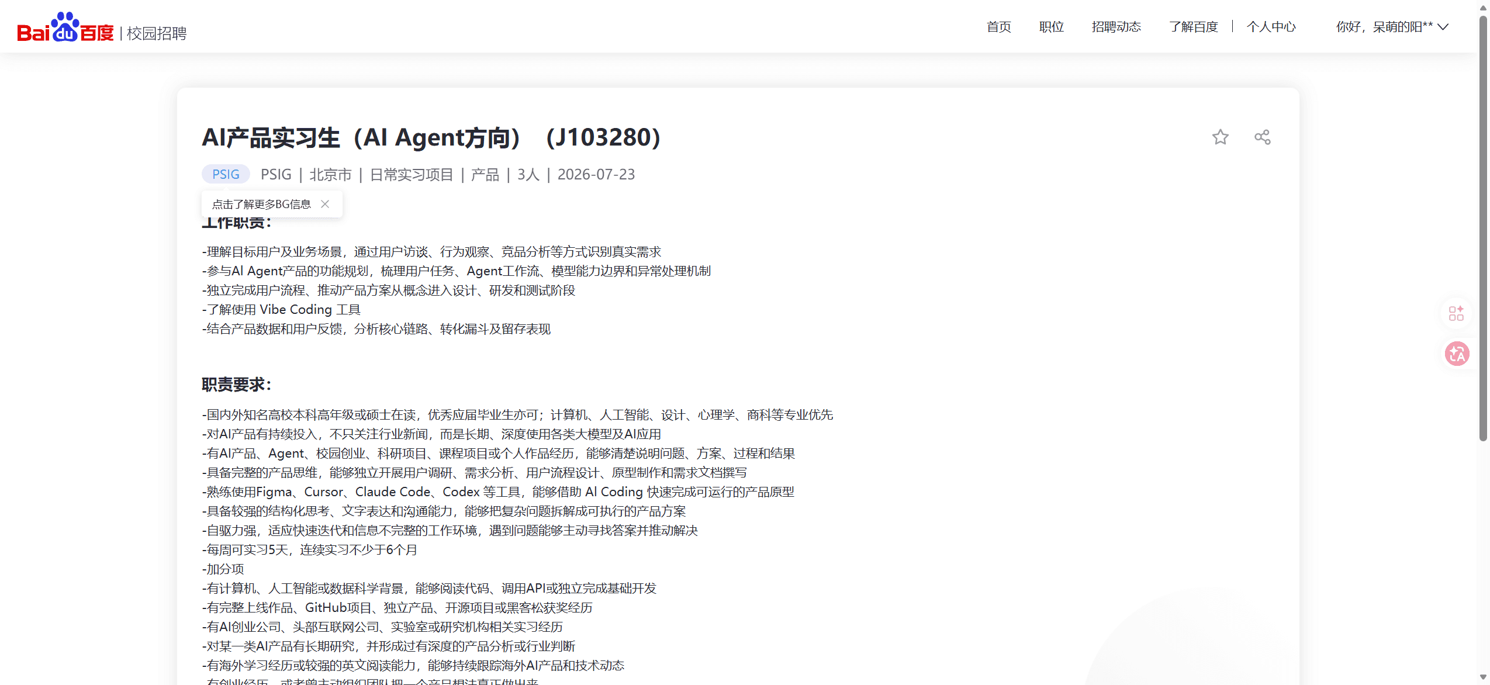Click the line starting -具备完整的产品思维
Viewport: 1490px width, 685px height.
point(474,473)
